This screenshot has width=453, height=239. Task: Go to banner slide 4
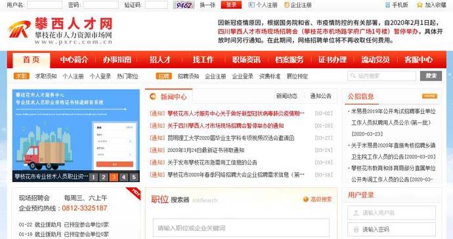tap(123, 177)
